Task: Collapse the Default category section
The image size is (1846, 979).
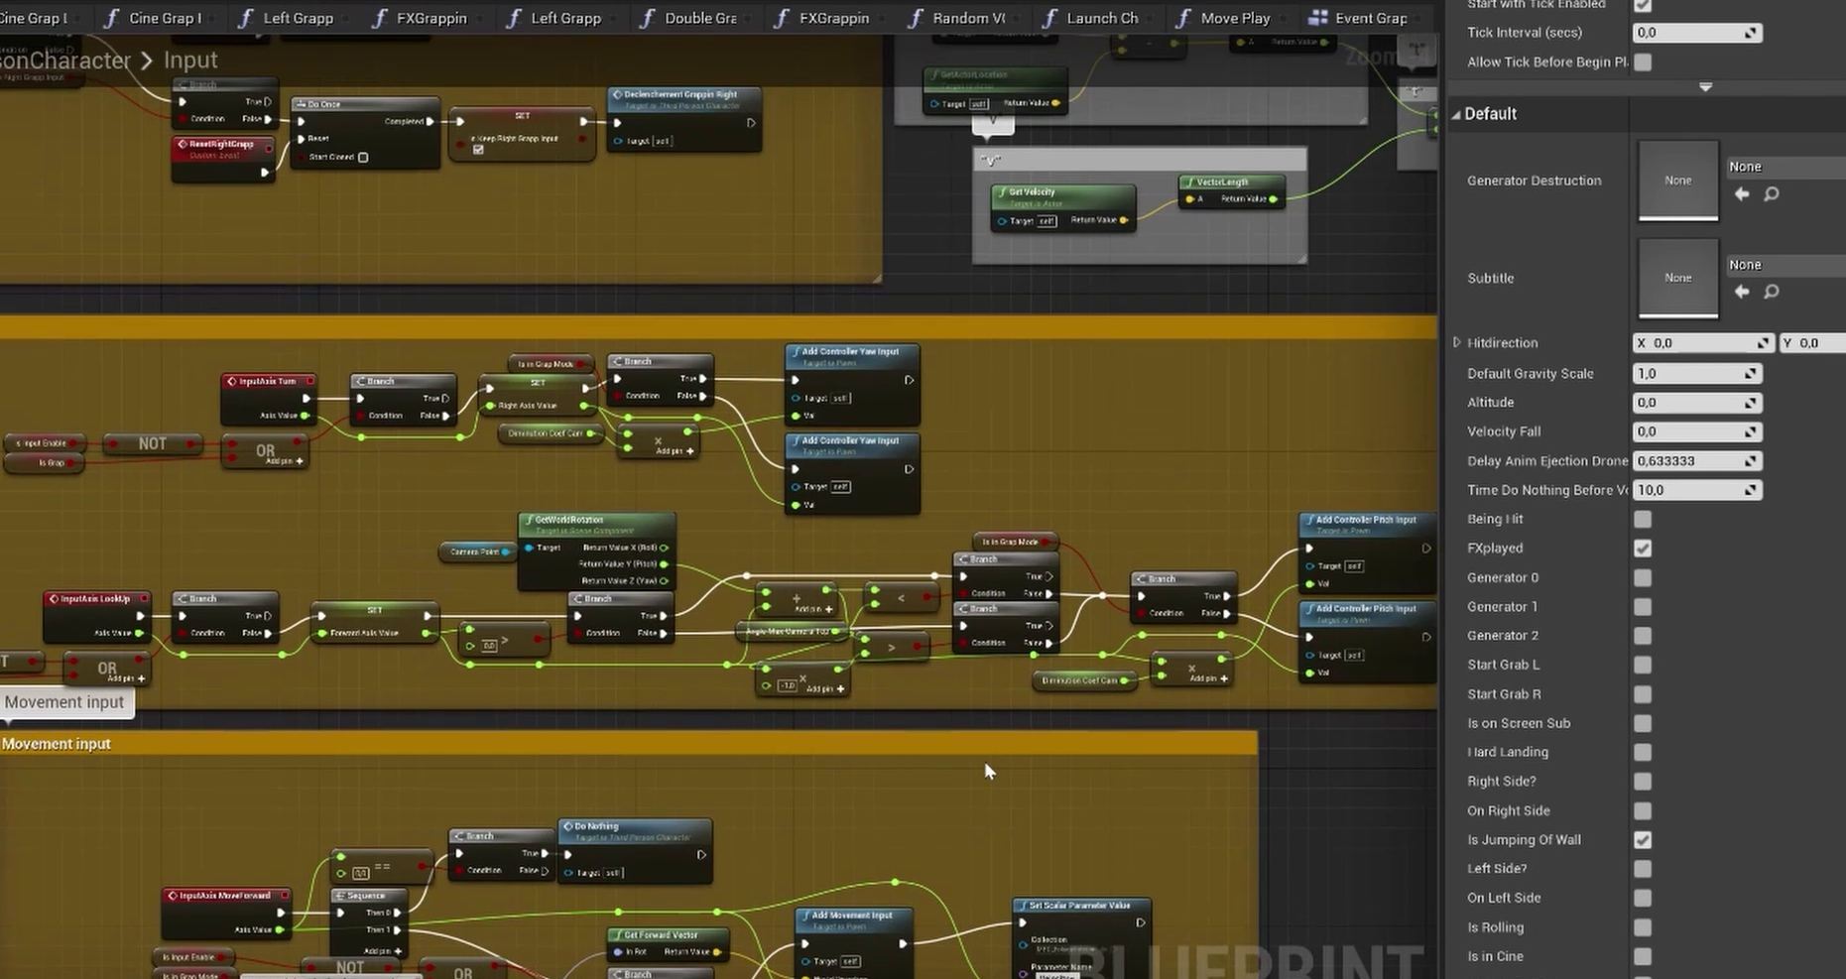Action: click(x=1456, y=114)
